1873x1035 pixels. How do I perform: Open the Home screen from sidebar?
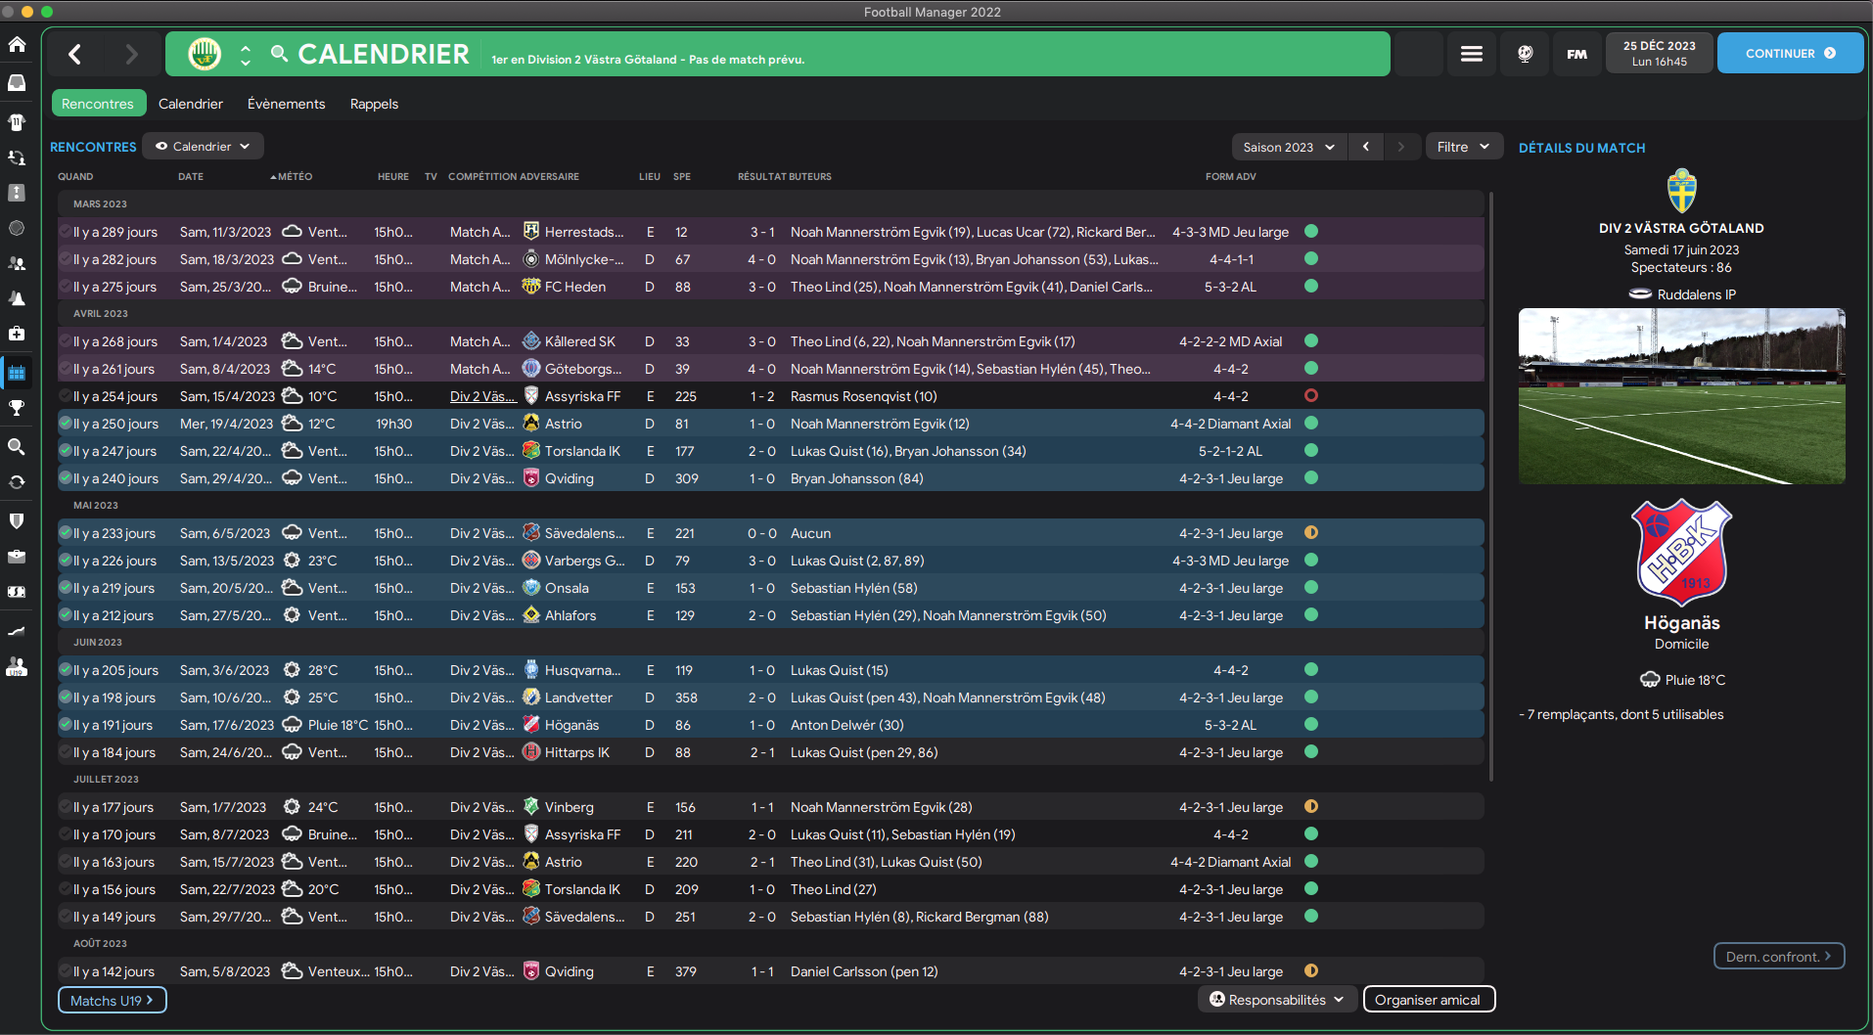pos(17,44)
